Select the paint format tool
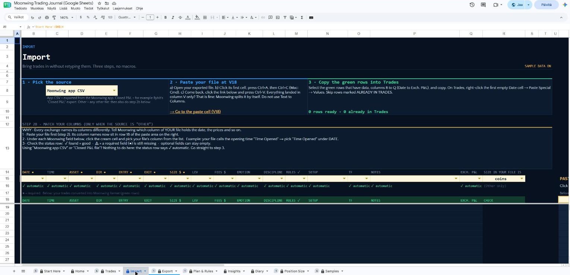Screen dimensions: 570x275 pyautogui.click(x=54, y=18)
